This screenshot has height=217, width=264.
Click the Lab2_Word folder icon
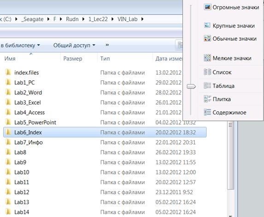(8, 92)
